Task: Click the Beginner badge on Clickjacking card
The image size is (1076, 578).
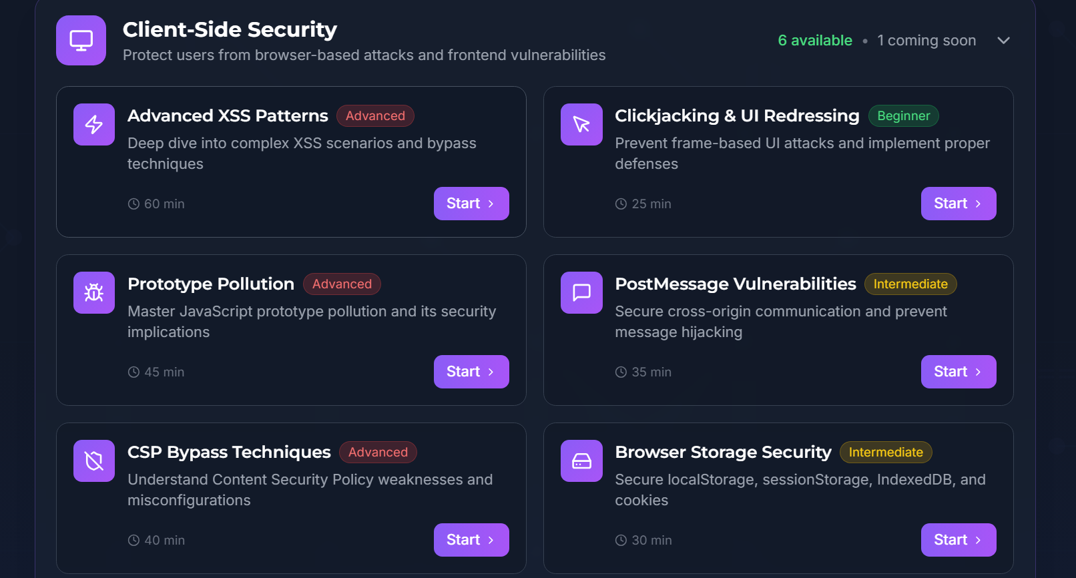Action: (903, 116)
